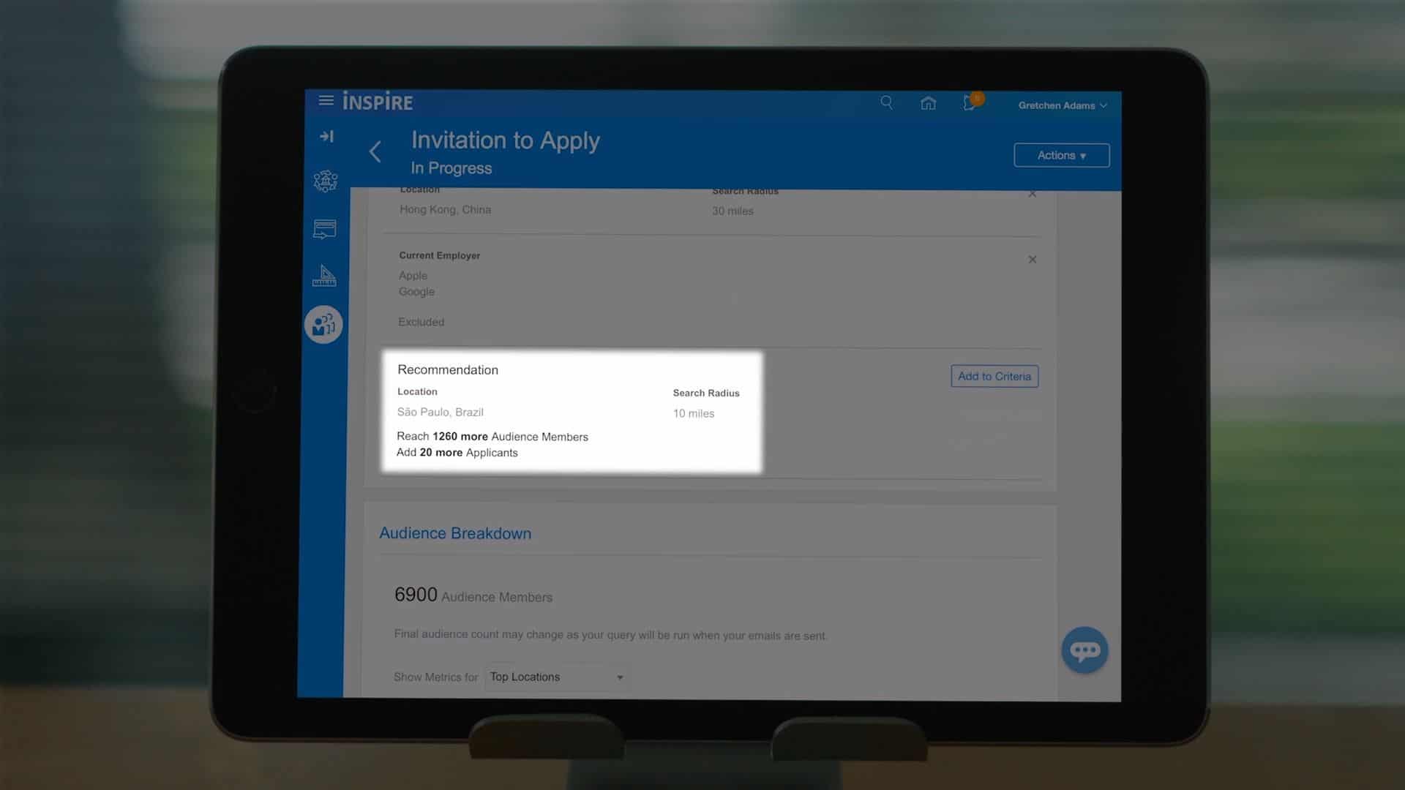Remove the Current Employer criteria
This screenshot has height=790, width=1405.
pyautogui.click(x=1033, y=259)
